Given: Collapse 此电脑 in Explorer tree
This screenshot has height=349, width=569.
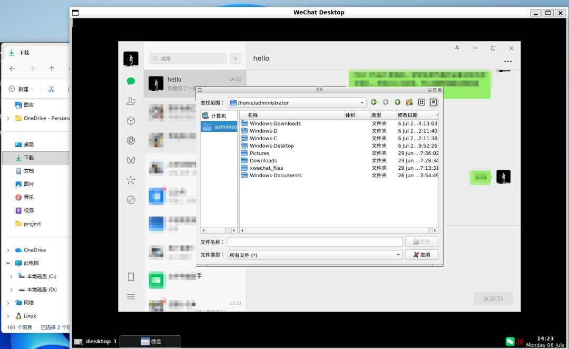Looking at the screenshot, I should [8, 263].
